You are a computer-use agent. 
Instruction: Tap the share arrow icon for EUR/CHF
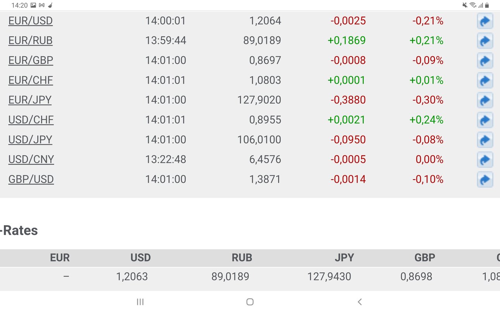point(485,81)
